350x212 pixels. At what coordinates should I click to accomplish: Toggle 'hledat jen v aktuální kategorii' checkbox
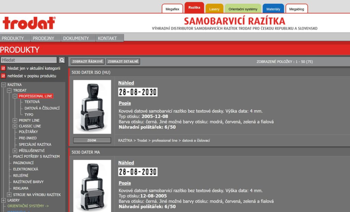(x=3, y=68)
